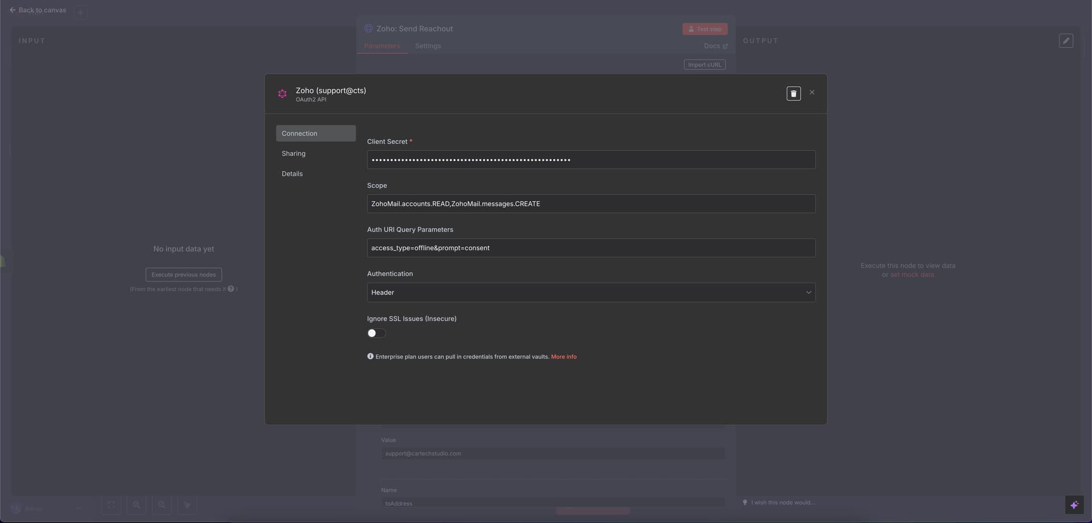Go back to canvas
The width and height of the screenshot is (1092, 523).
pos(38,10)
